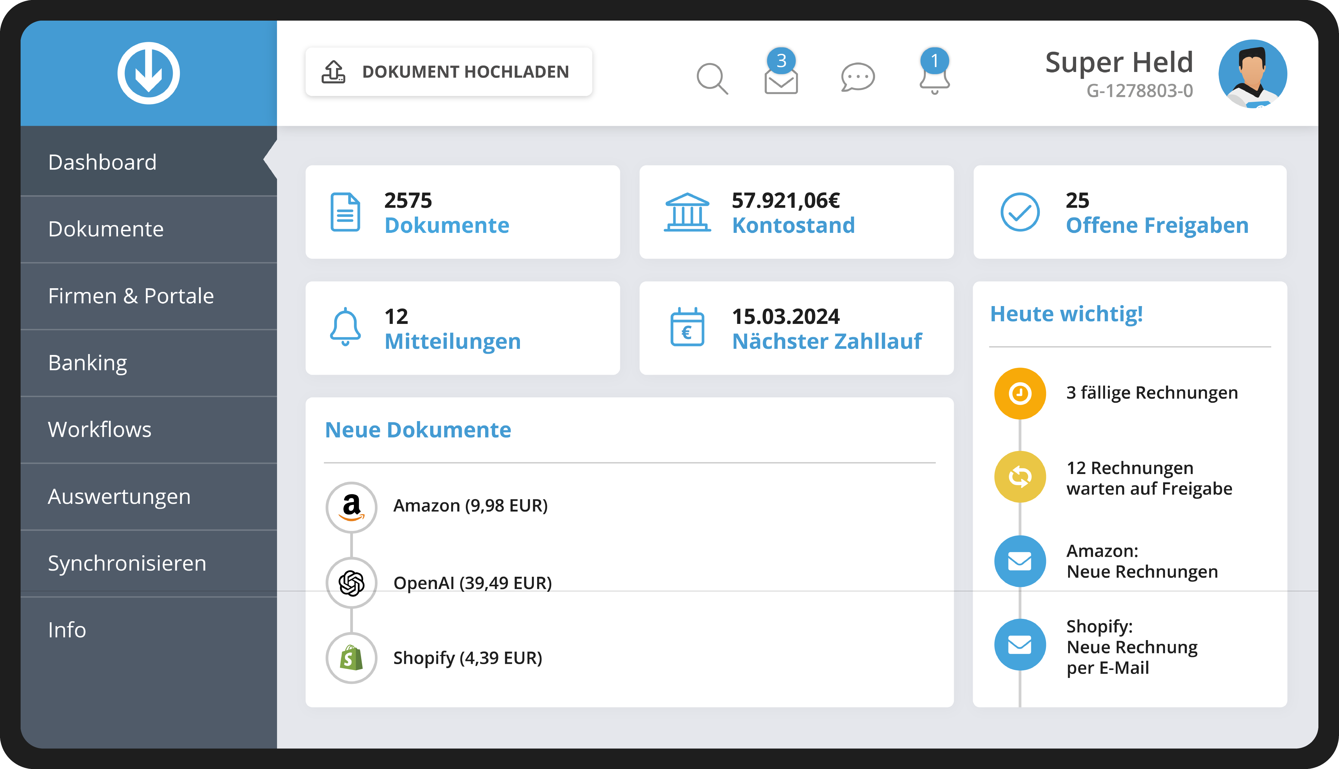The width and height of the screenshot is (1339, 769).
Task: Open Info in the sidebar
Action: pos(148,630)
